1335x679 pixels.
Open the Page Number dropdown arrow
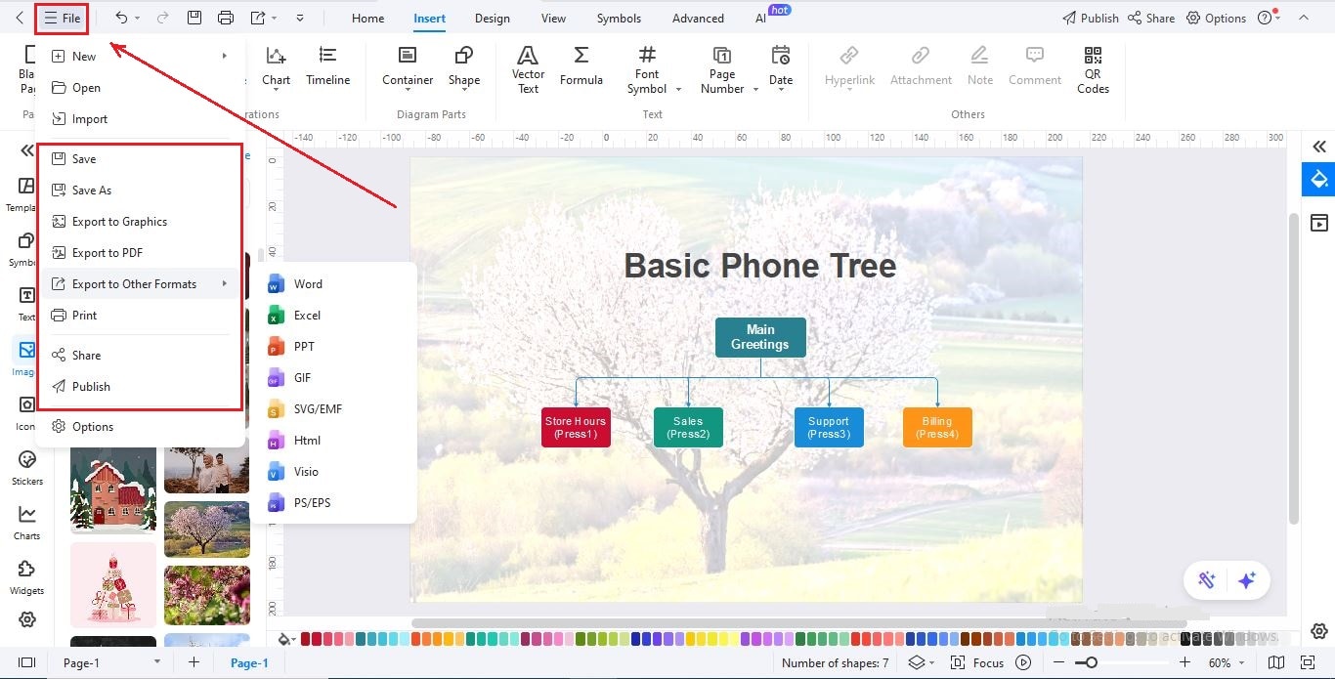tap(755, 89)
